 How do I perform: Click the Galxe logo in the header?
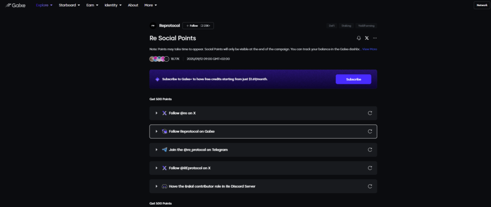point(15,5)
